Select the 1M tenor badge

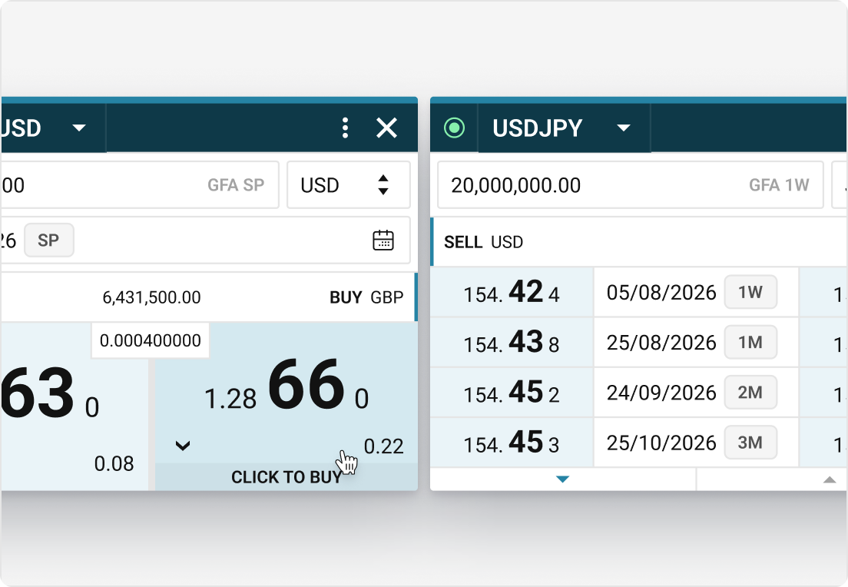tap(750, 343)
